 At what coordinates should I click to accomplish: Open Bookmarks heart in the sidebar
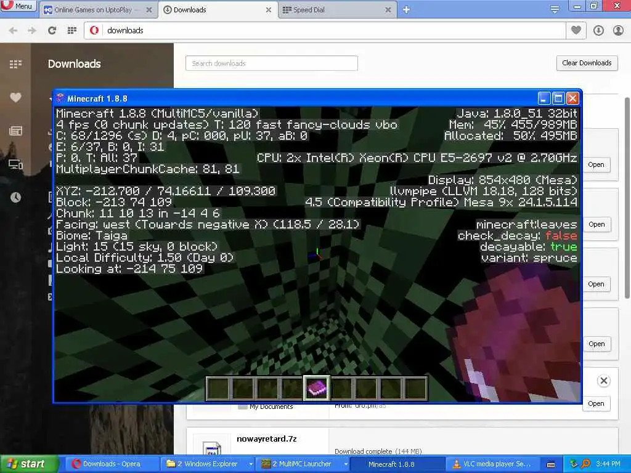pyautogui.click(x=15, y=97)
